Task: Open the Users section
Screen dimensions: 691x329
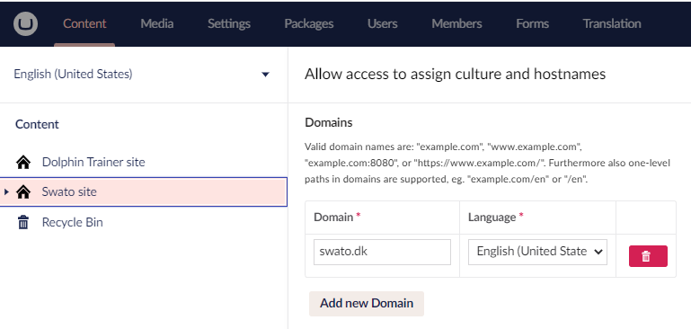Action: [x=383, y=23]
